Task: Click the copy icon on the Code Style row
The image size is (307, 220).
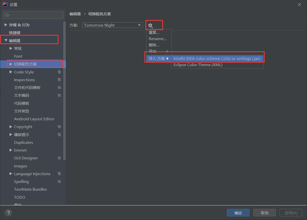Action: (59, 72)
